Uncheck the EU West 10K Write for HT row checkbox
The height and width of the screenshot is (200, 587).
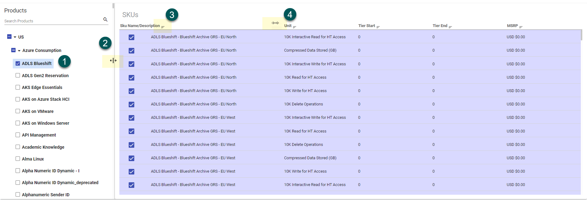(131, 172)
